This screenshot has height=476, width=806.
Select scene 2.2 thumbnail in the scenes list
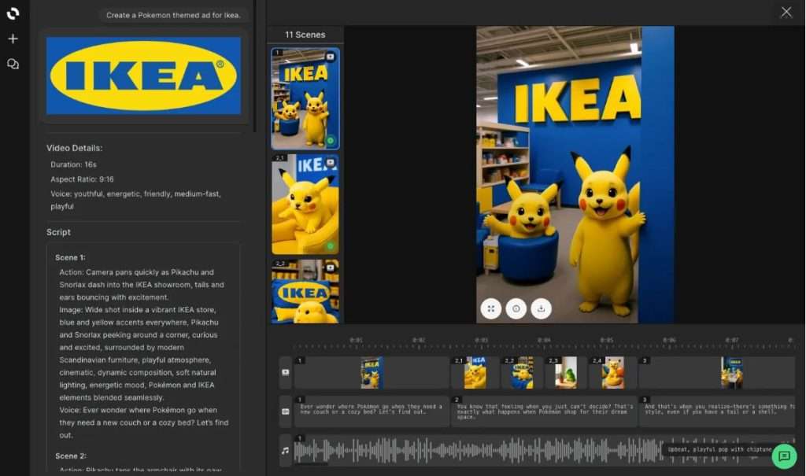pos(305,291)
